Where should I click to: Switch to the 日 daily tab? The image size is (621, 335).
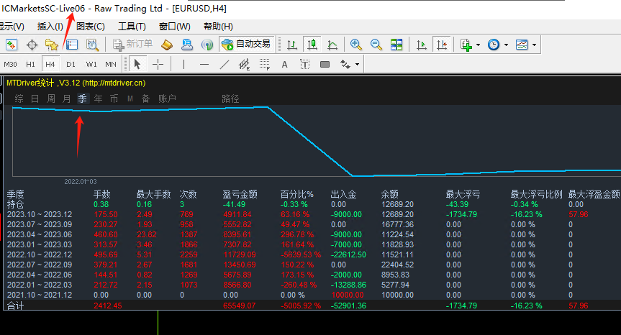click(x=35, y=98)
